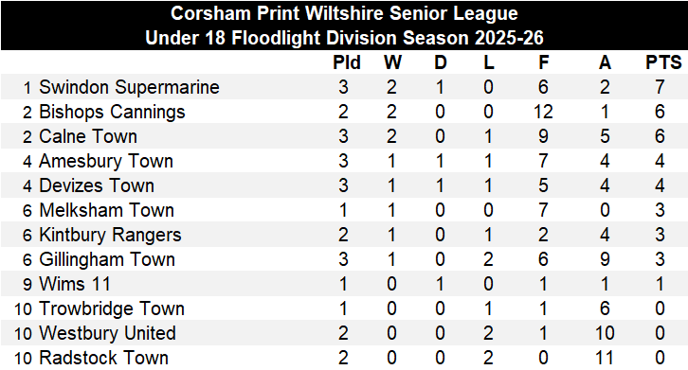
Task: Click the Bishops Cannings team name
Action: point(112,112)
